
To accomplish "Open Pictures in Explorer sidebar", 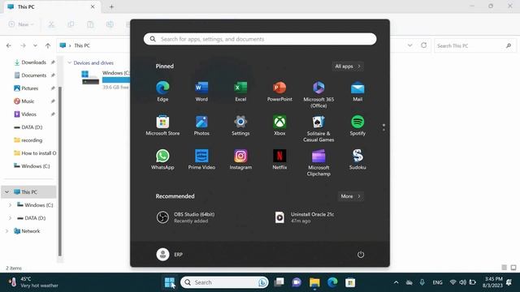I will [x=29, y=88].
